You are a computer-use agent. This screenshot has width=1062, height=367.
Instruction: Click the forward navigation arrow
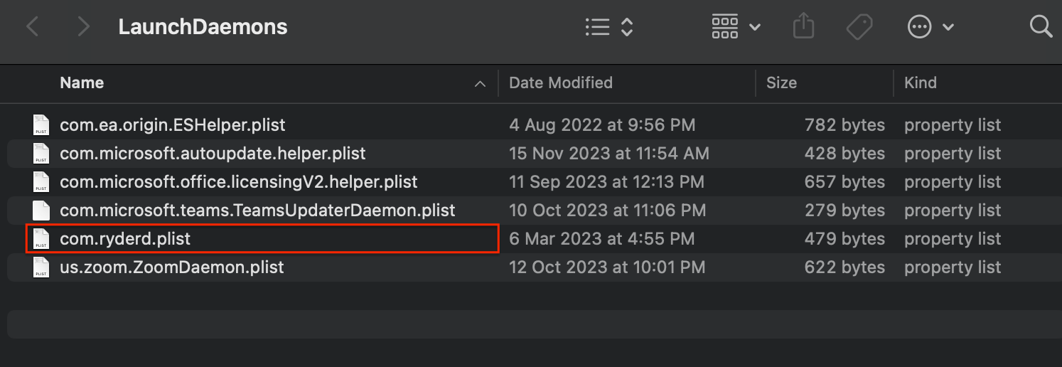(84, 27)
